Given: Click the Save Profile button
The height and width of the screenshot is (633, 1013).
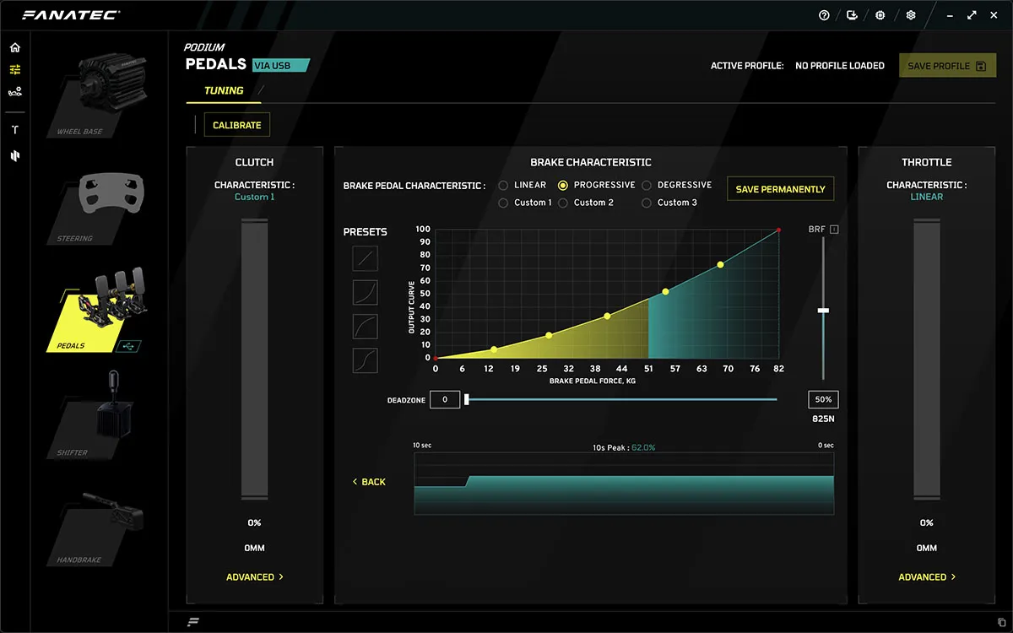Looking at the screenshot, I should coord(947,66).
